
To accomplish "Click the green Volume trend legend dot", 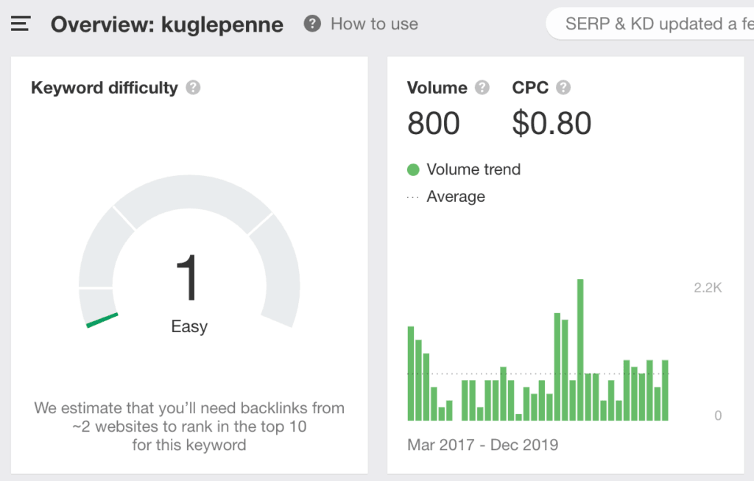I will 413,169.
